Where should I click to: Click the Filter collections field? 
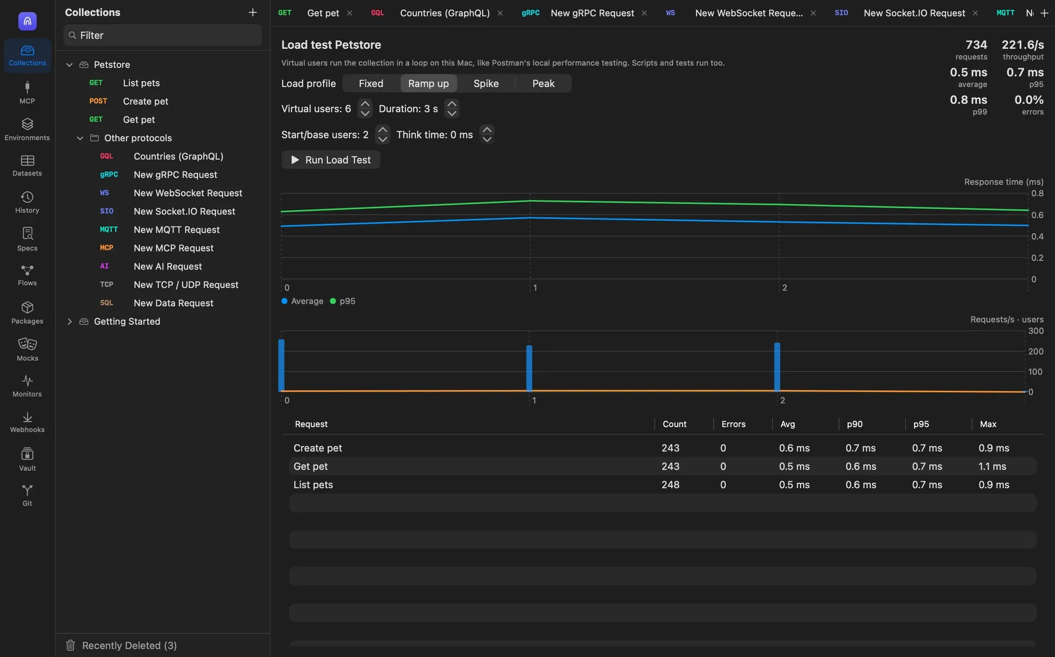point(162,35)
